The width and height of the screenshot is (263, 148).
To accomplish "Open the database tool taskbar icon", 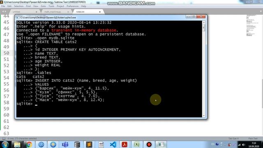I will click(77, 144).
